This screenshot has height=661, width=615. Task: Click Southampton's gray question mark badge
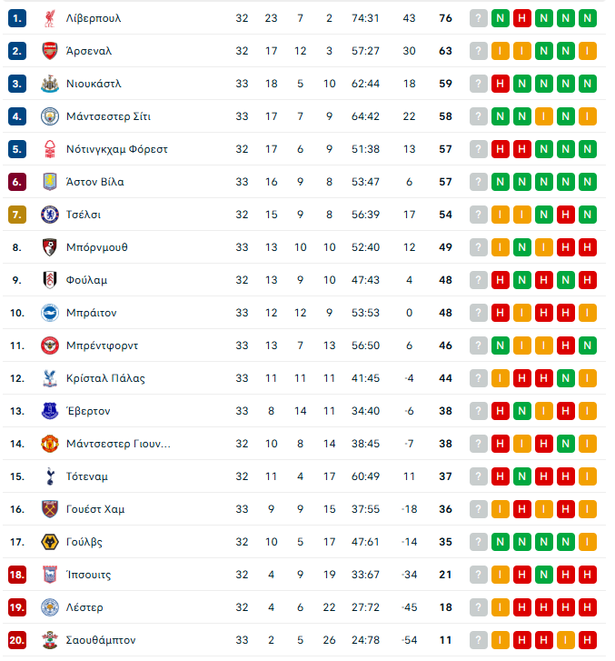(x=479, y=640)
